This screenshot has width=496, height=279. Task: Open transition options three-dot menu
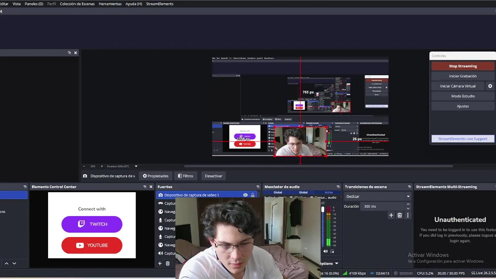tap(408, 215)
